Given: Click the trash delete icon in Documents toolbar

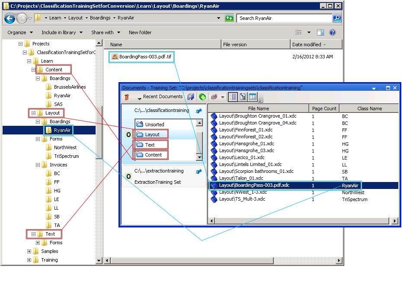Looking at the screenshot, I should [127, 96].
